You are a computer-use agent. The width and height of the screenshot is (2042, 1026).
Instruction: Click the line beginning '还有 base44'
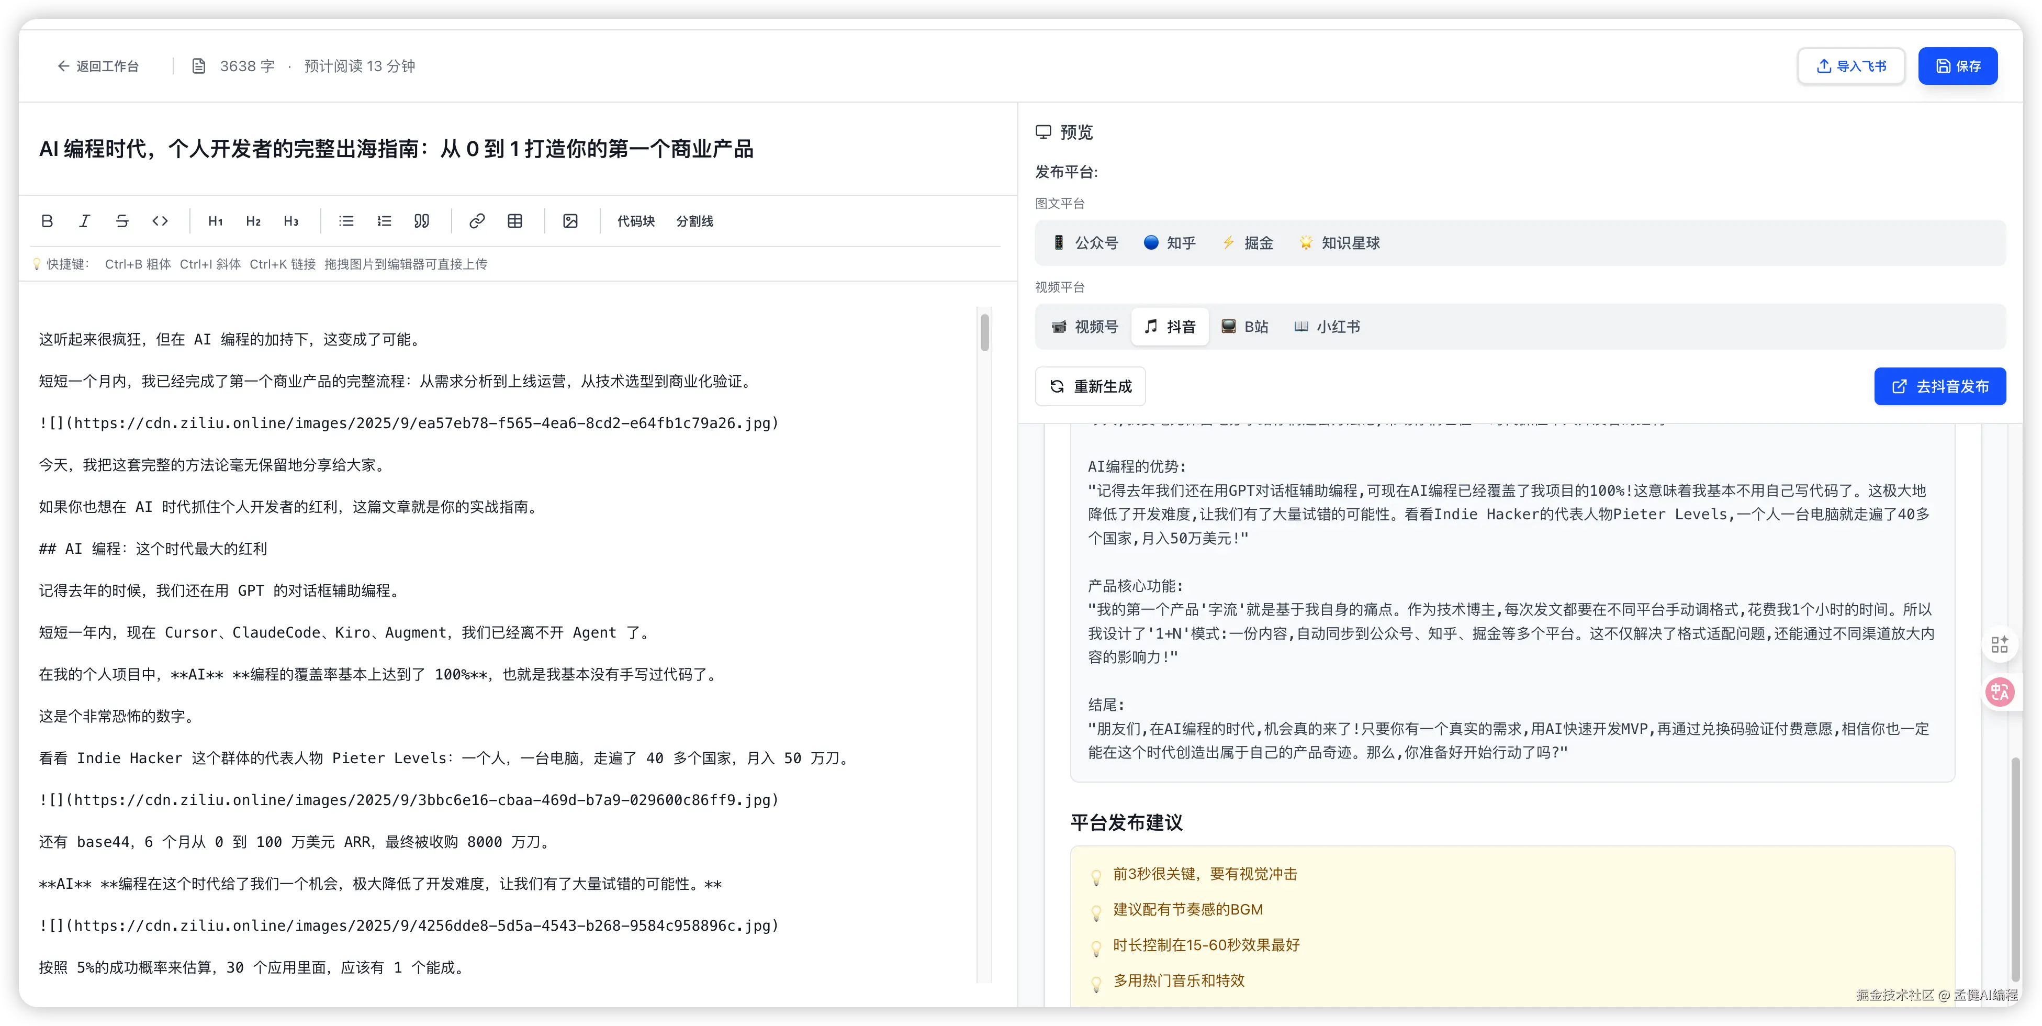coord(296,842)
